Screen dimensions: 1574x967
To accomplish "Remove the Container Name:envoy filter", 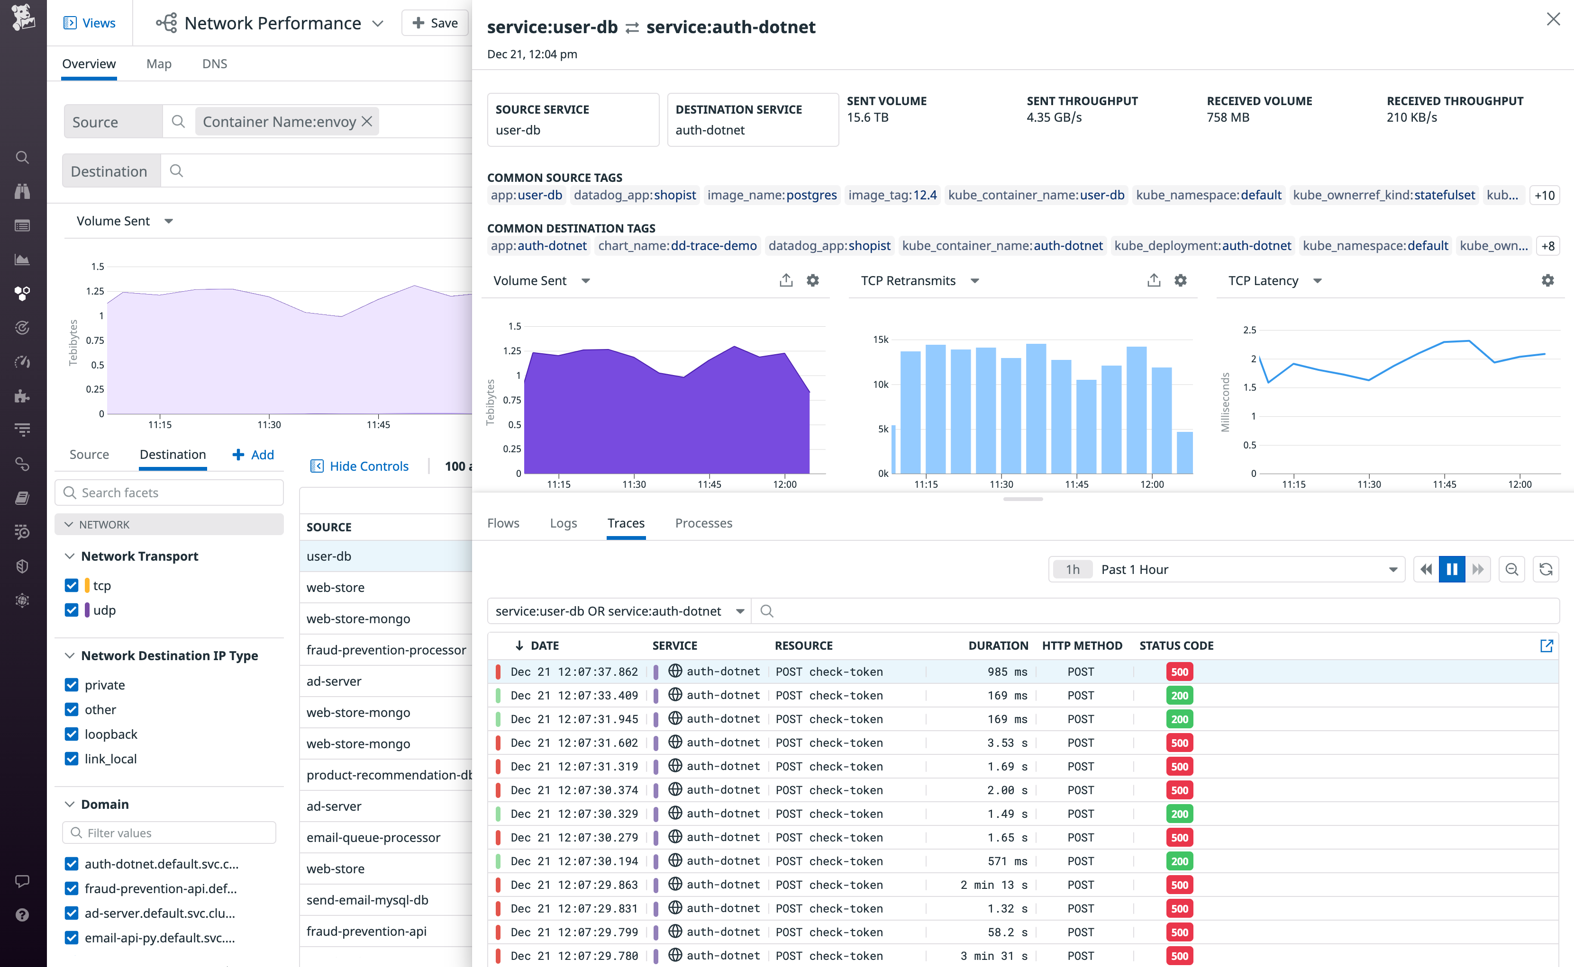I will click(x=367, y=122).
